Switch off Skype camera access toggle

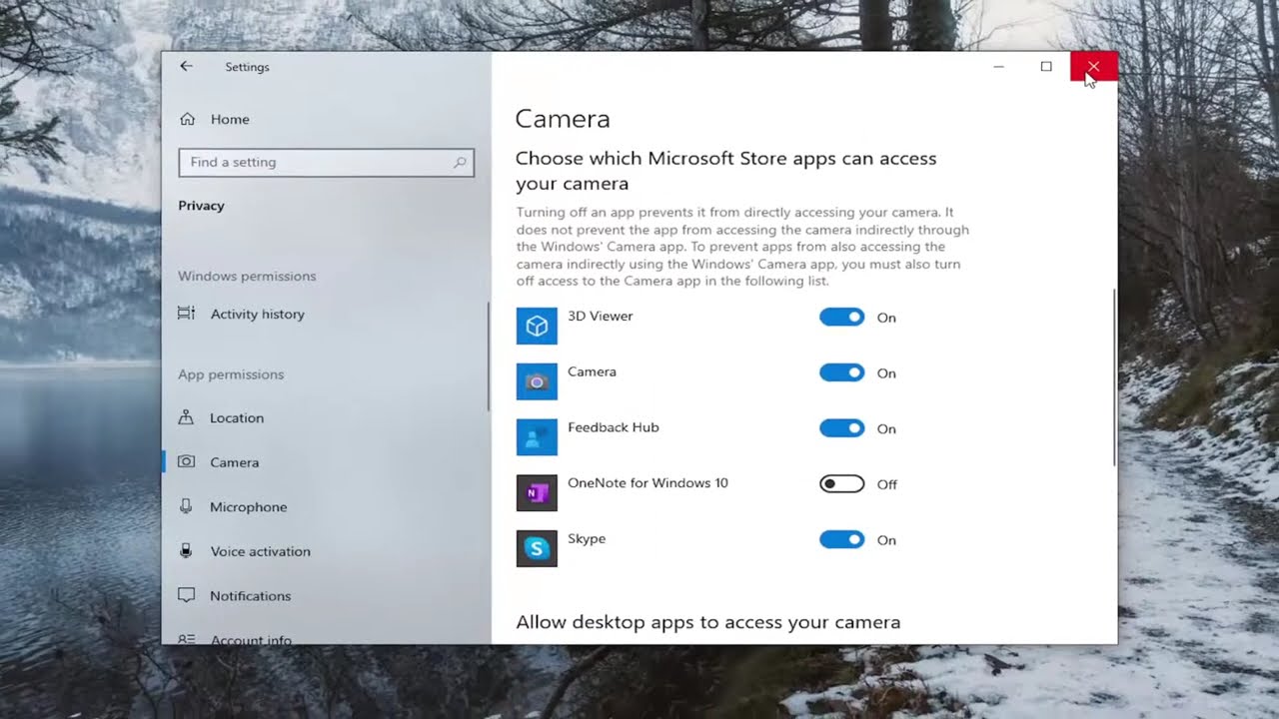click(x=841, y=539)
